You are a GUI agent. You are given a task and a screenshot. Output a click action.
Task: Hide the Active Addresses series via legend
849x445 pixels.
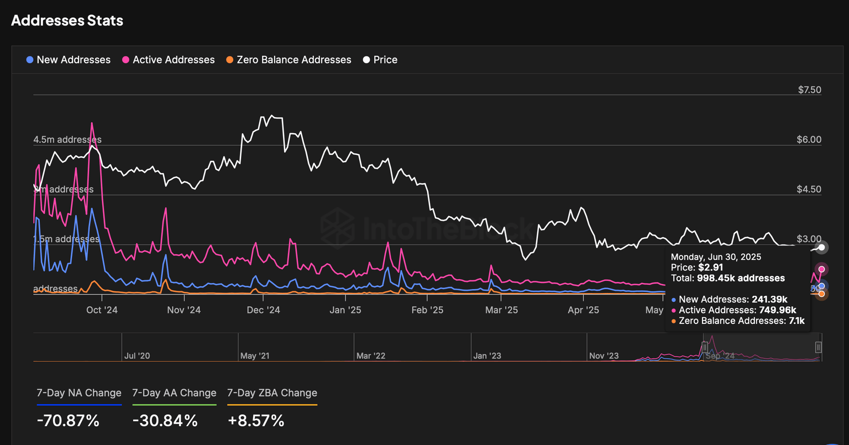[x=174, y=60]
